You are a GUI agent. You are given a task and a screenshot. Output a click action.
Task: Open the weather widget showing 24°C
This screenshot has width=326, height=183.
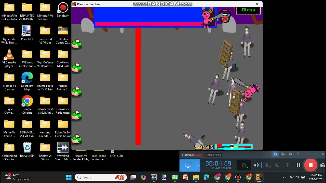click(x=17, y=177)
